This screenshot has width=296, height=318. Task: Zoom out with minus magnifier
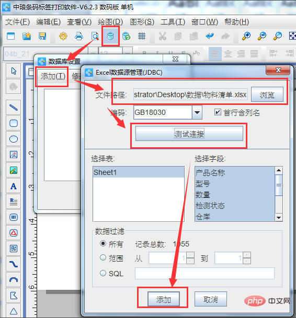(262, 37)
